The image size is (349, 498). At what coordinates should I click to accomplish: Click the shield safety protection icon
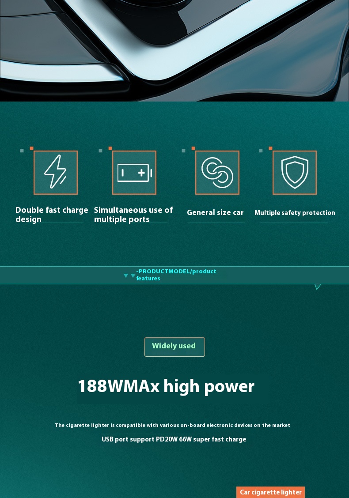click(x=295, y=173)
